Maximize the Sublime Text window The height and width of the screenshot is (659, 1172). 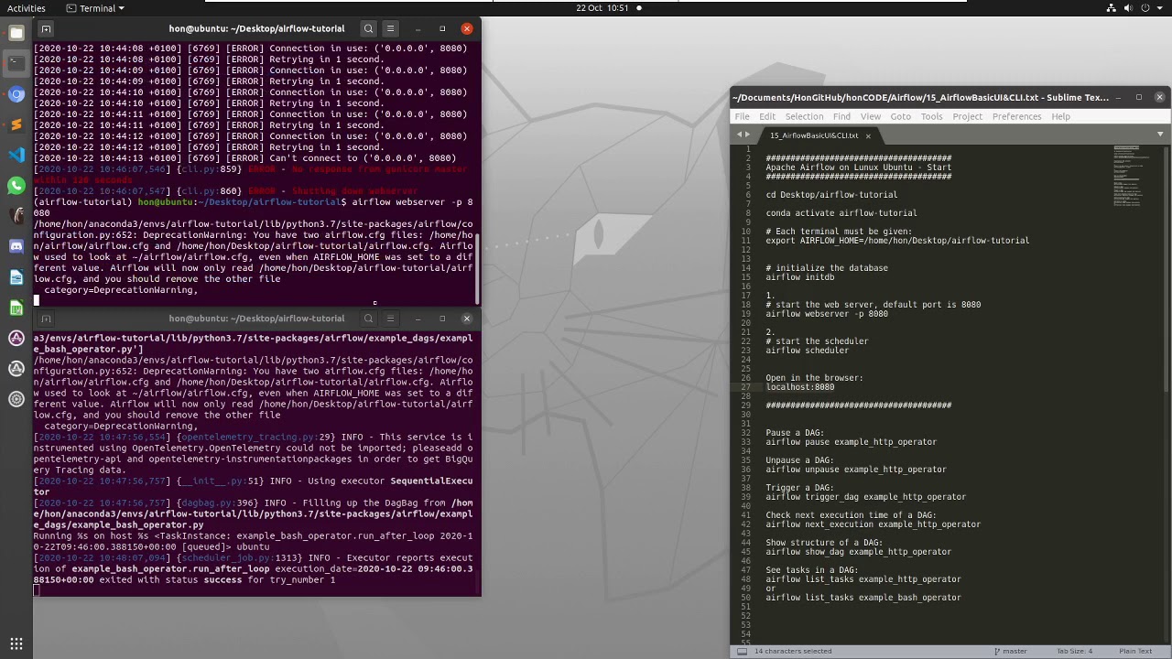click(x=1139, y=97)
